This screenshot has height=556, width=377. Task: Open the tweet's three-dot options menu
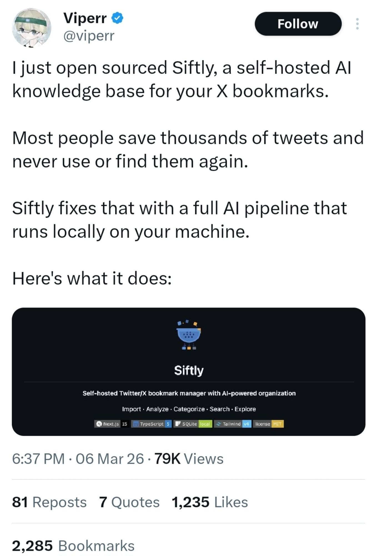[x=358, y=24]
